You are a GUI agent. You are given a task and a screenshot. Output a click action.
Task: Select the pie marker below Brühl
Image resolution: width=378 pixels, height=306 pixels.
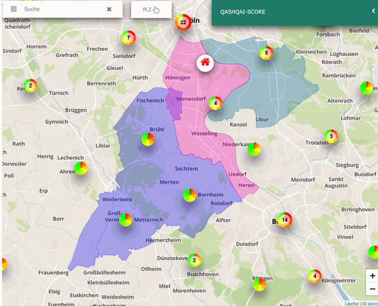148,139
